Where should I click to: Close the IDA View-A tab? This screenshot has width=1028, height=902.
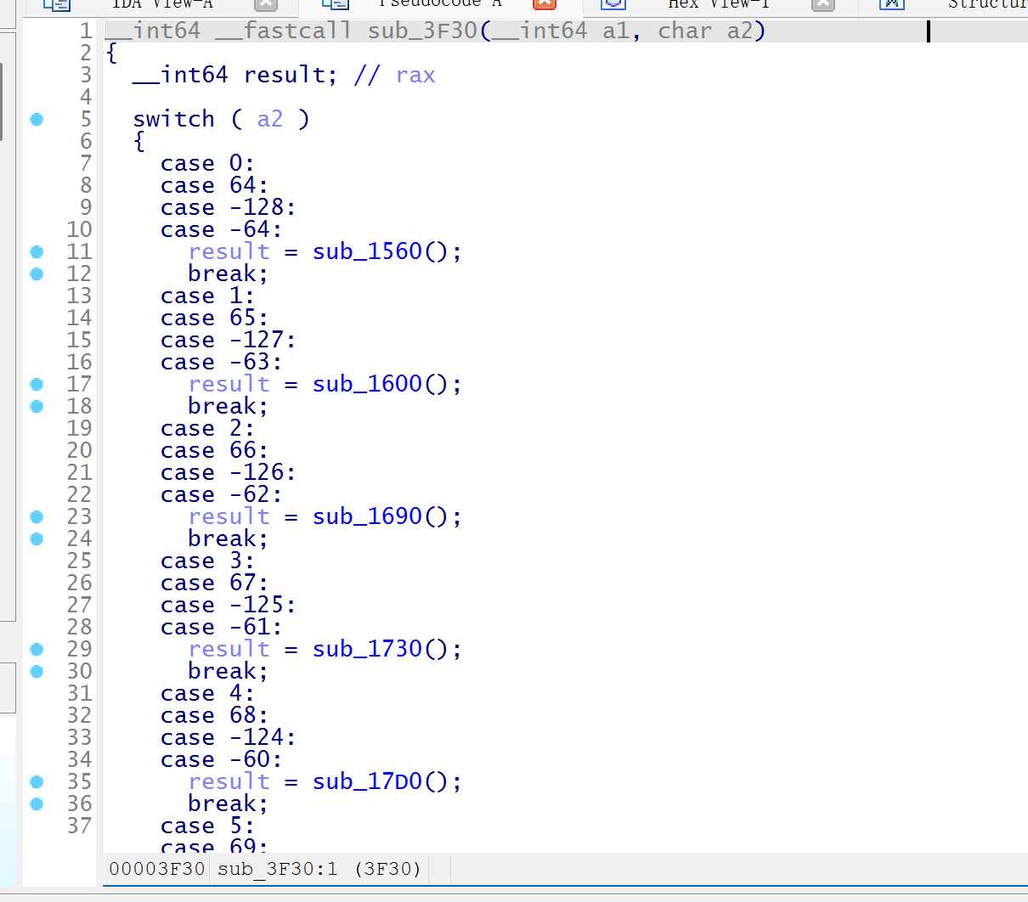coord(266,4)
